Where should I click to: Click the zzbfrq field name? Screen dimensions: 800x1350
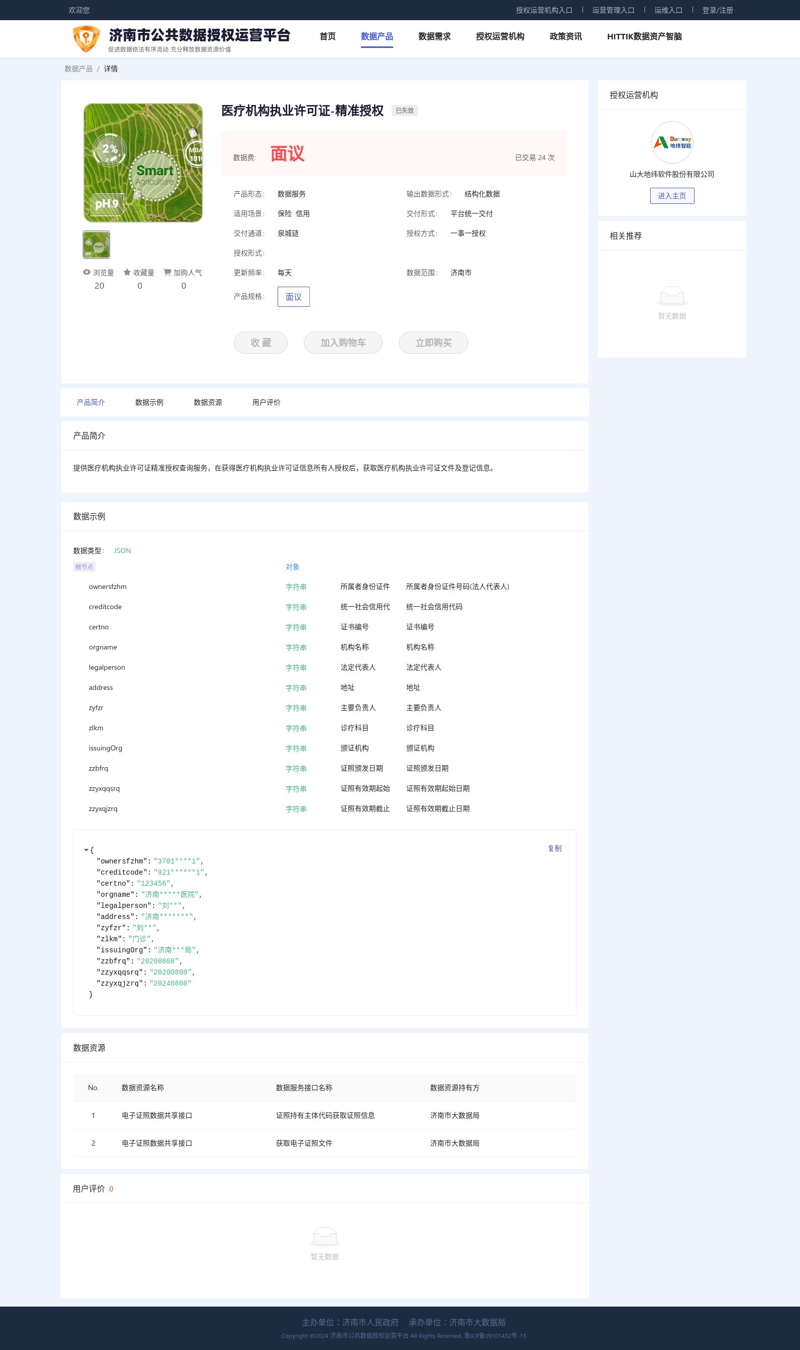coord(98,768)
